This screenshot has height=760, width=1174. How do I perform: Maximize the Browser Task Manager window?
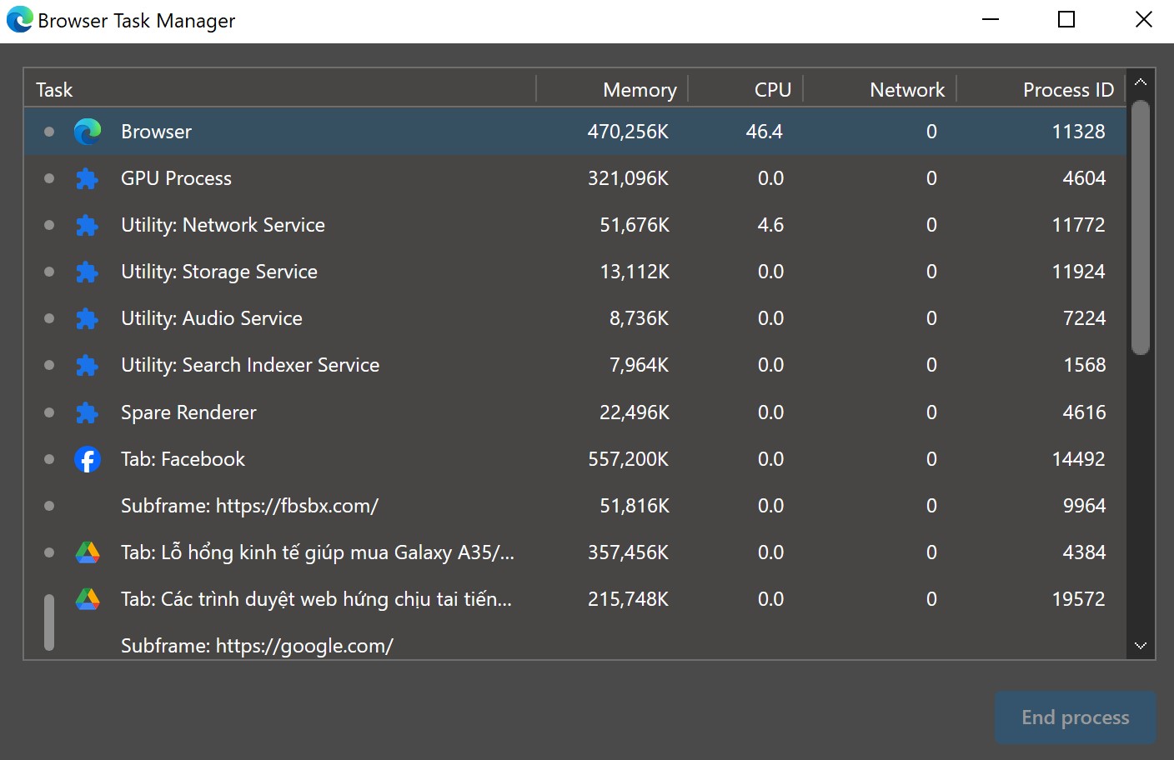(1066, 20)
